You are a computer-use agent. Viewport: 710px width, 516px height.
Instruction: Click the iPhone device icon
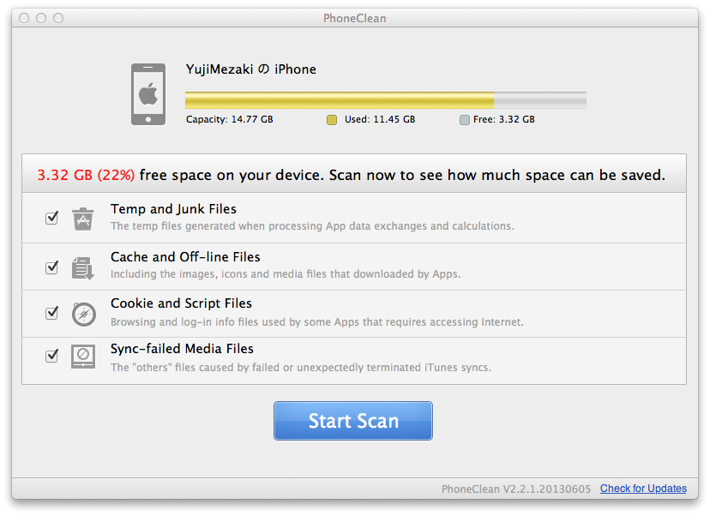click(148, 93)
